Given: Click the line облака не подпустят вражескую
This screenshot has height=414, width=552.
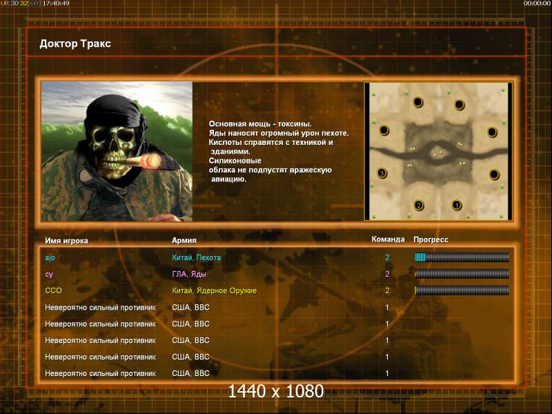Looking at the screenshot, I should [270, 170].
